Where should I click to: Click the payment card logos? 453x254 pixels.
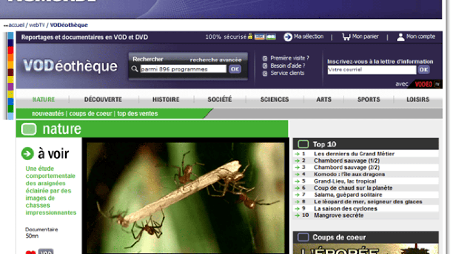coord(265,37)
